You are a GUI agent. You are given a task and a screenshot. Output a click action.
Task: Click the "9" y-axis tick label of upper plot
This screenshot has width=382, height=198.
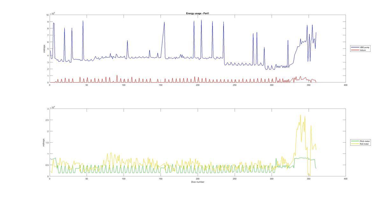pos(48,22)
